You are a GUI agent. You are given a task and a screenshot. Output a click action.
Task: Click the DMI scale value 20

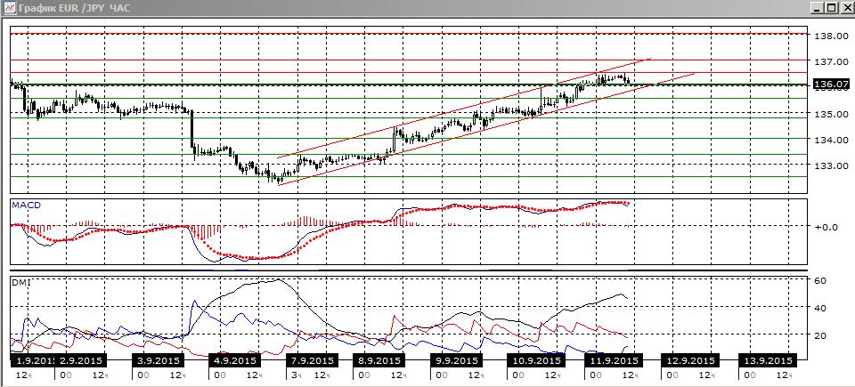click(x=820, y=335)
